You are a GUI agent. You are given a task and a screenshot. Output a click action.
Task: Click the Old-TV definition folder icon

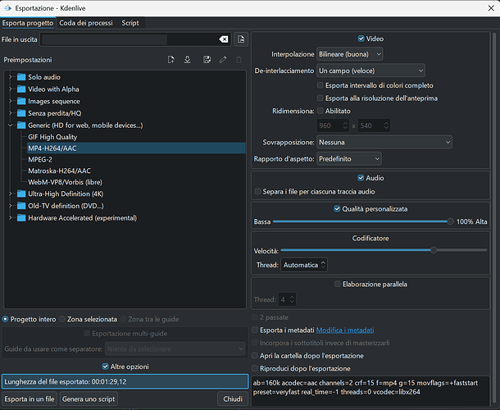(21, 206)
